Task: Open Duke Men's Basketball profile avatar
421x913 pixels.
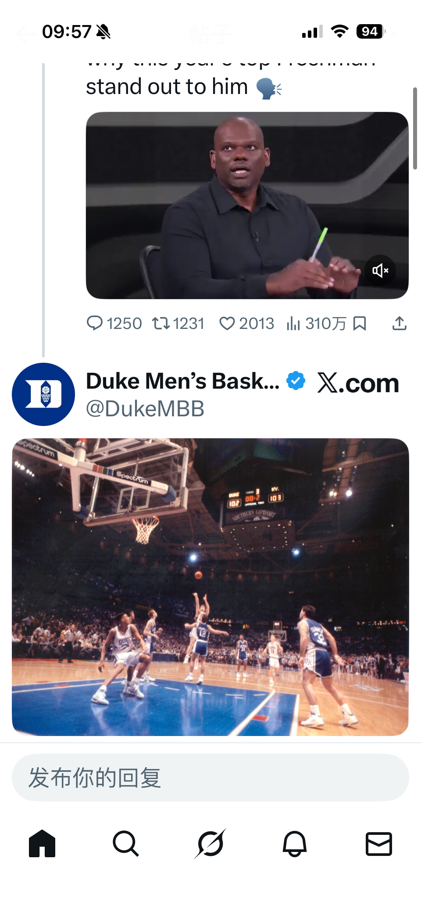Action: point(43,394)
